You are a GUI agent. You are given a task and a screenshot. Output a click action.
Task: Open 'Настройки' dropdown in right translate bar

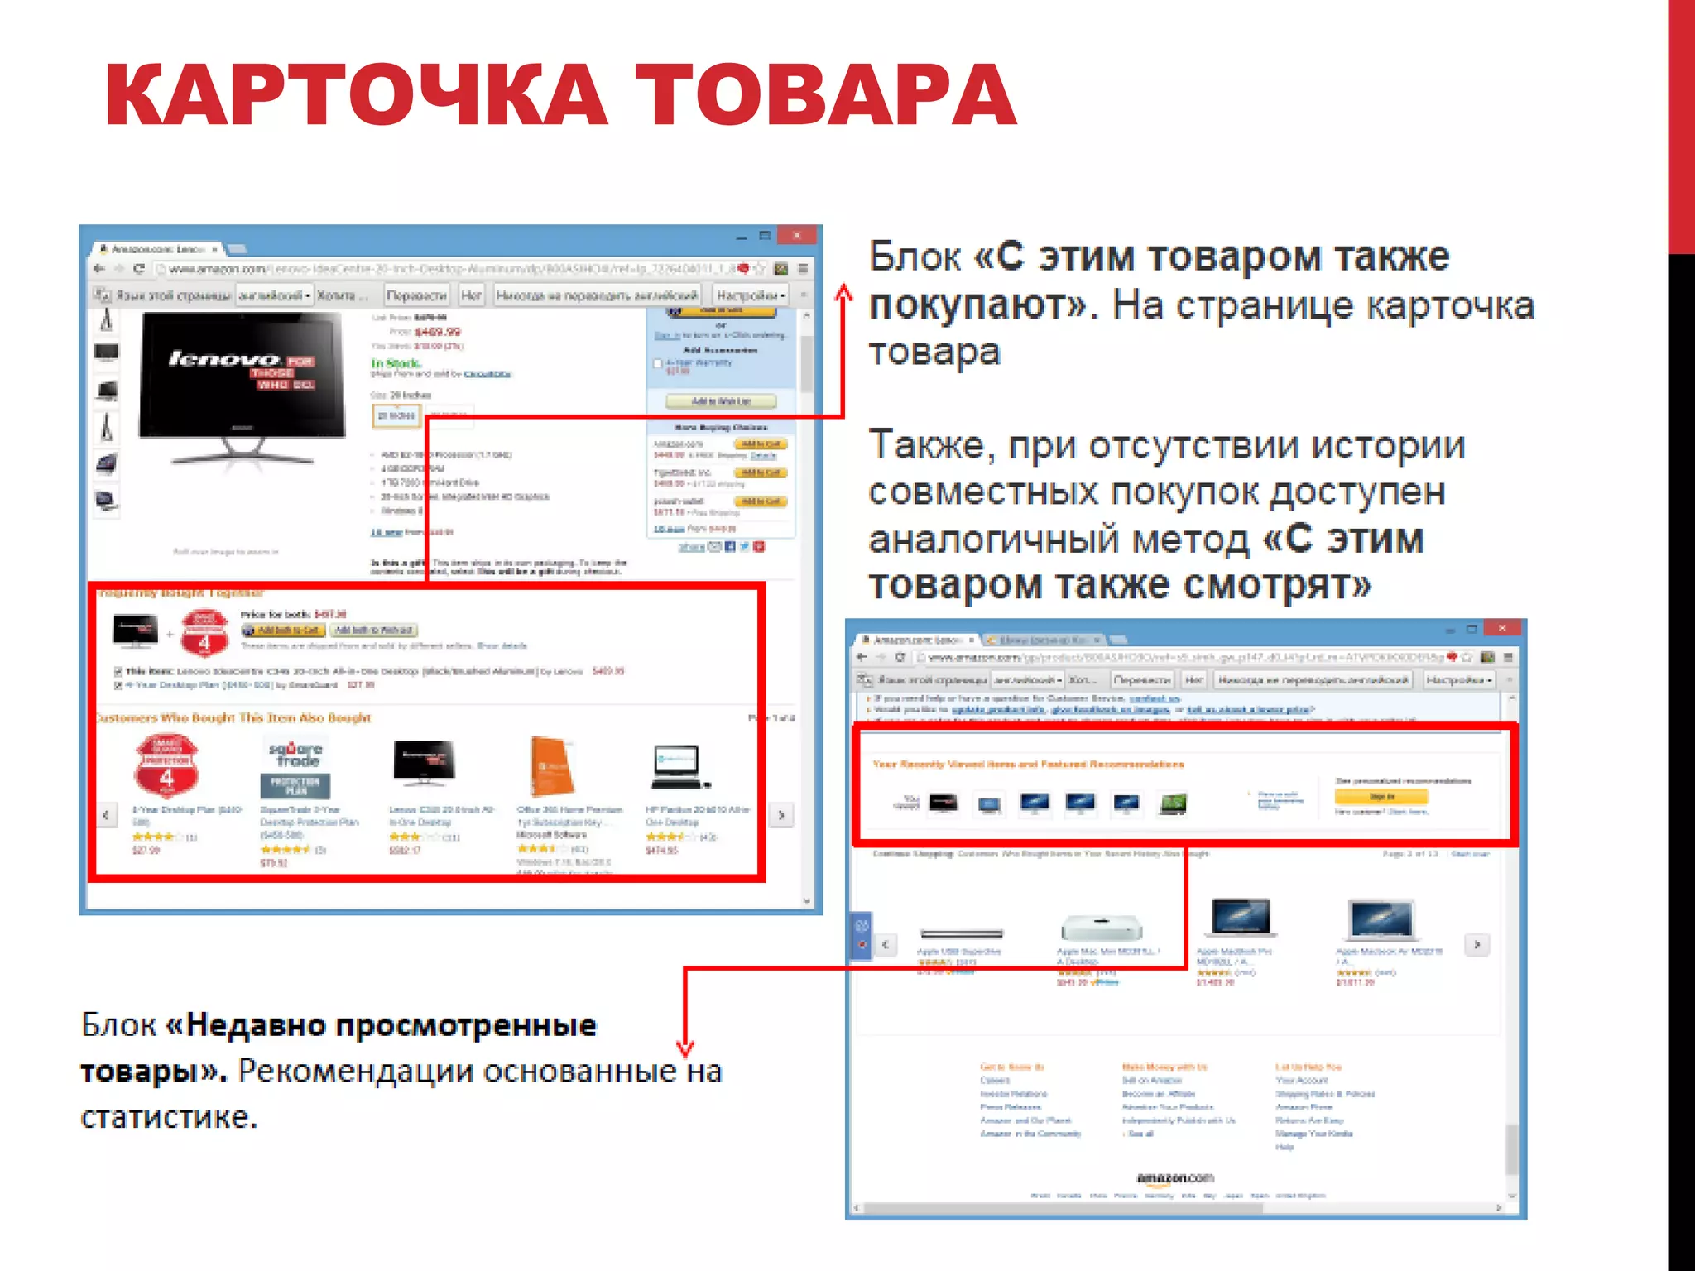tap(1459, 680)
